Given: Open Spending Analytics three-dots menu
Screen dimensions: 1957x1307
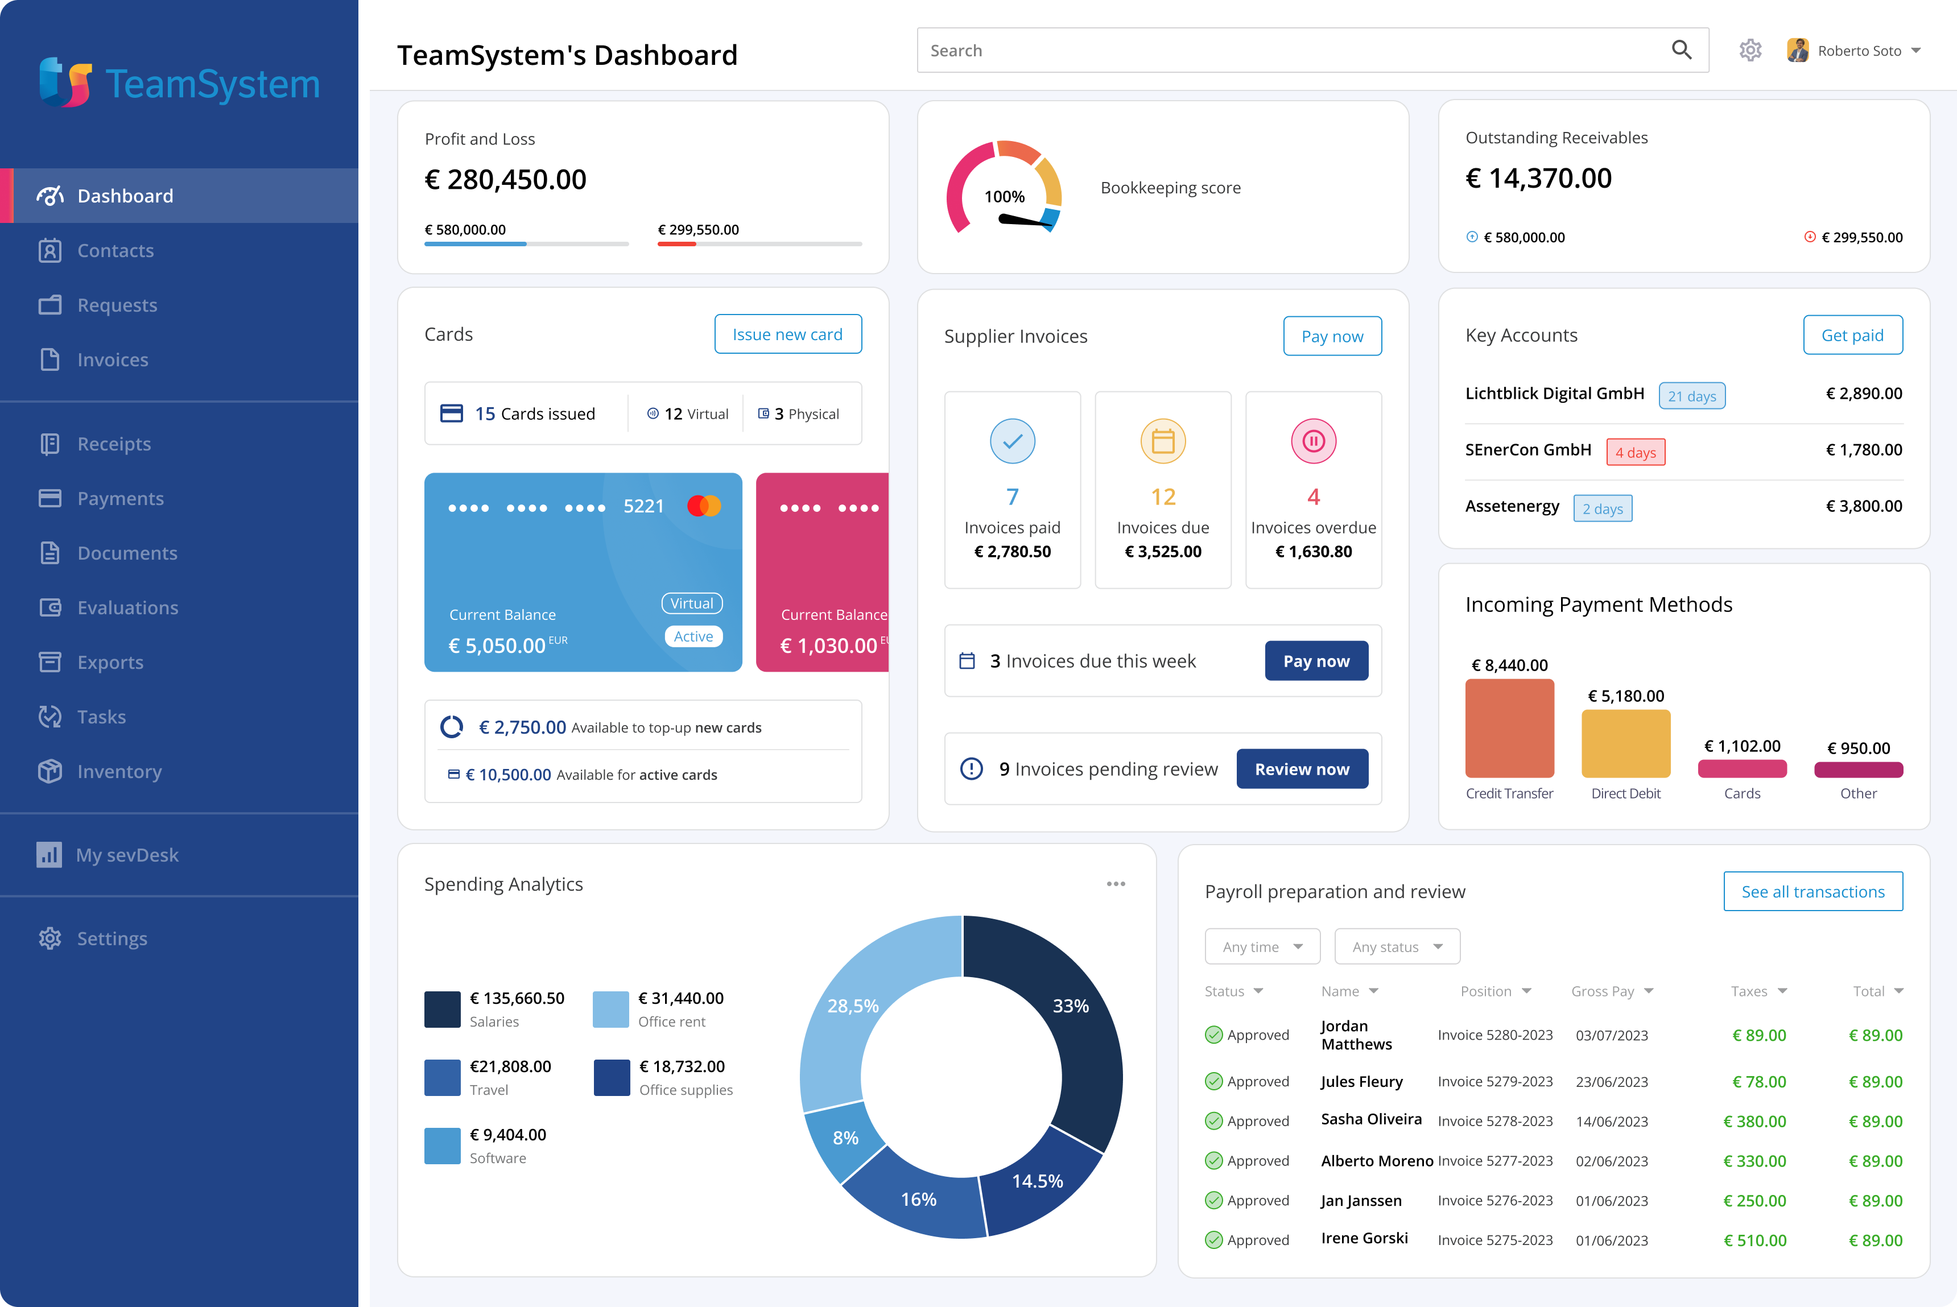Looking at the screenshot, I should click(x=1116, y=883).
